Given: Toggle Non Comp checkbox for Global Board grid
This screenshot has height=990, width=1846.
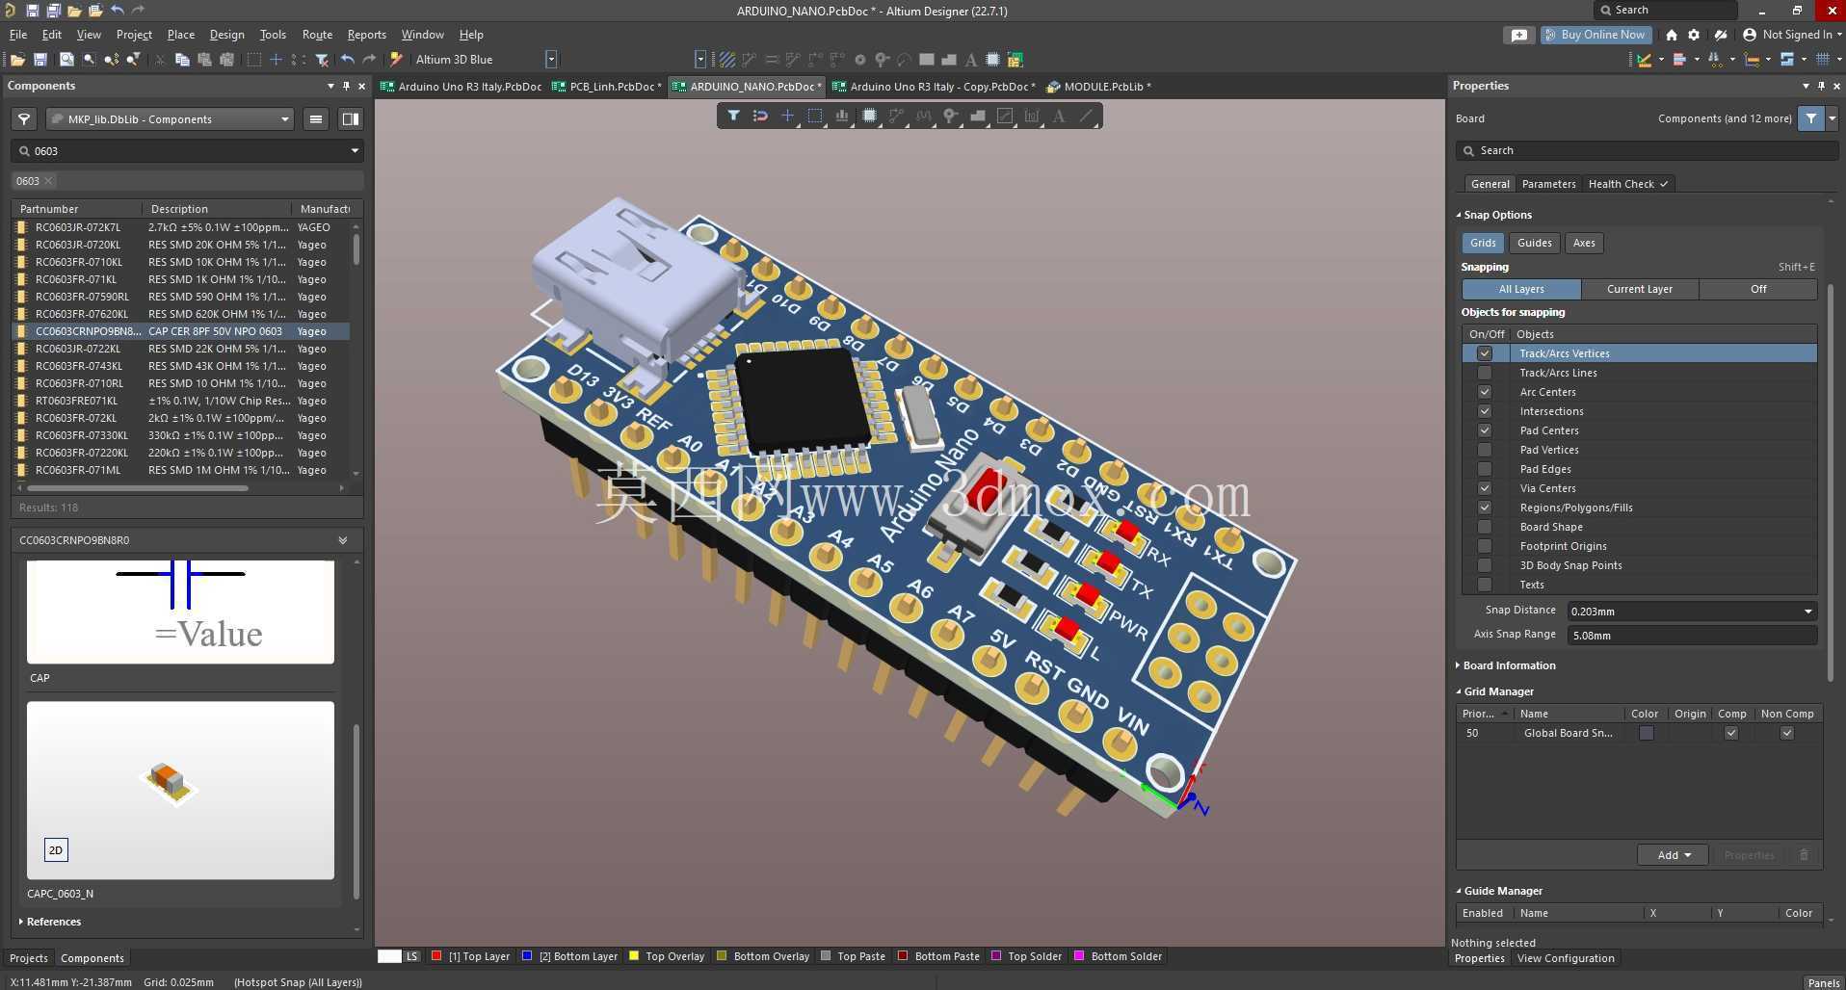Looking at the screenshot, I should pos(1787,733).
